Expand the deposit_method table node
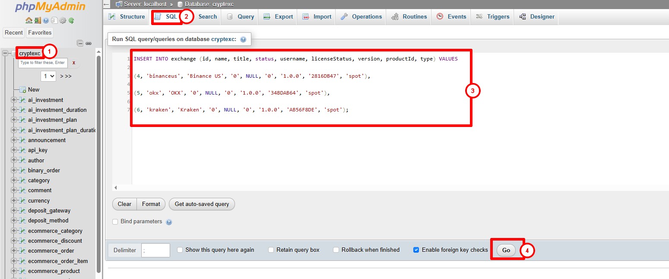The image size is (669, 279). [x=14, y=220]
